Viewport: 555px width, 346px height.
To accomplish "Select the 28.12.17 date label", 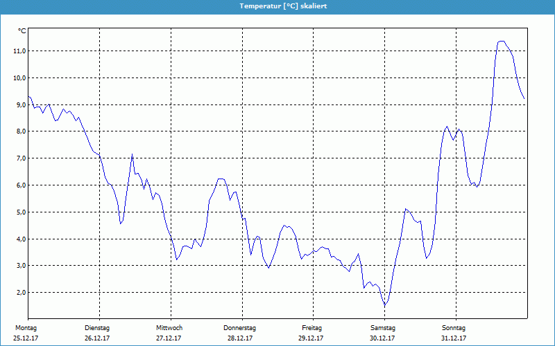I will [240, 338].
